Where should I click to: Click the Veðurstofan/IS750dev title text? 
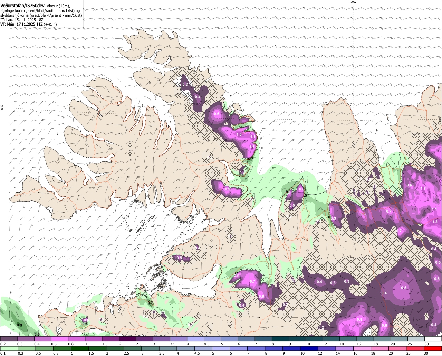point(22,6)
